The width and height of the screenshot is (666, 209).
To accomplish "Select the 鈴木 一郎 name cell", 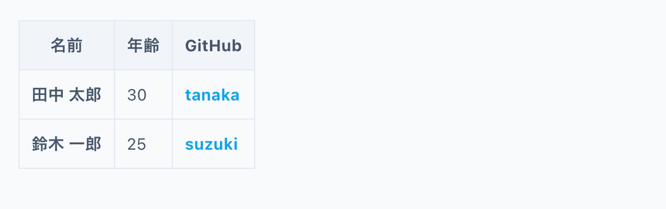I will pos(66,144).
